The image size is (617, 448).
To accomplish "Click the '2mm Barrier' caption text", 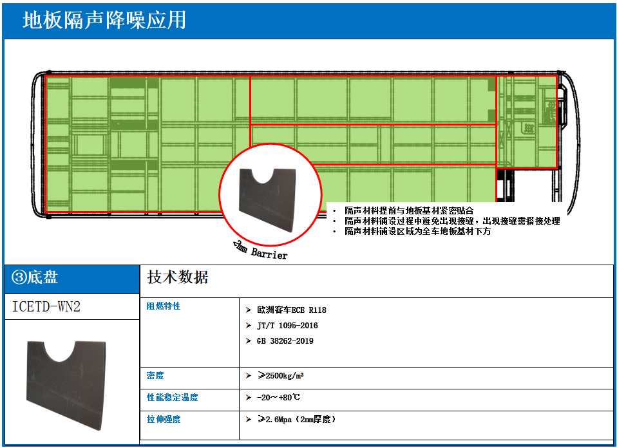I will click(x=260, y=250).
